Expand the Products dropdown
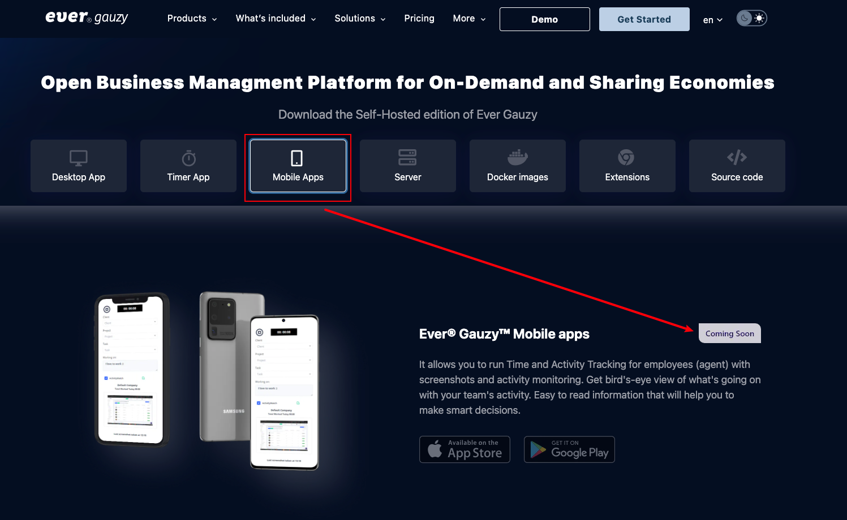 [191, 19]
